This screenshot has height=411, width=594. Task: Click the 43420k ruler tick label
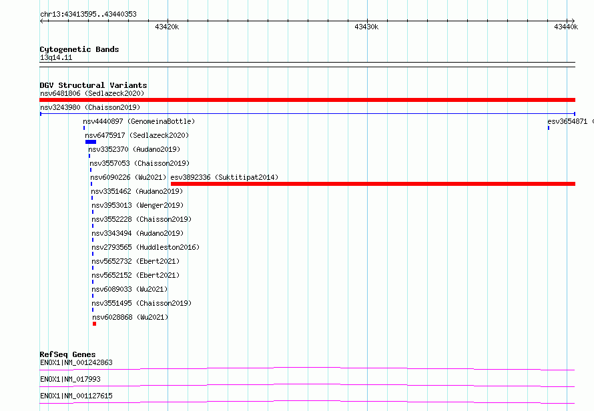click(x=167, y=27)
